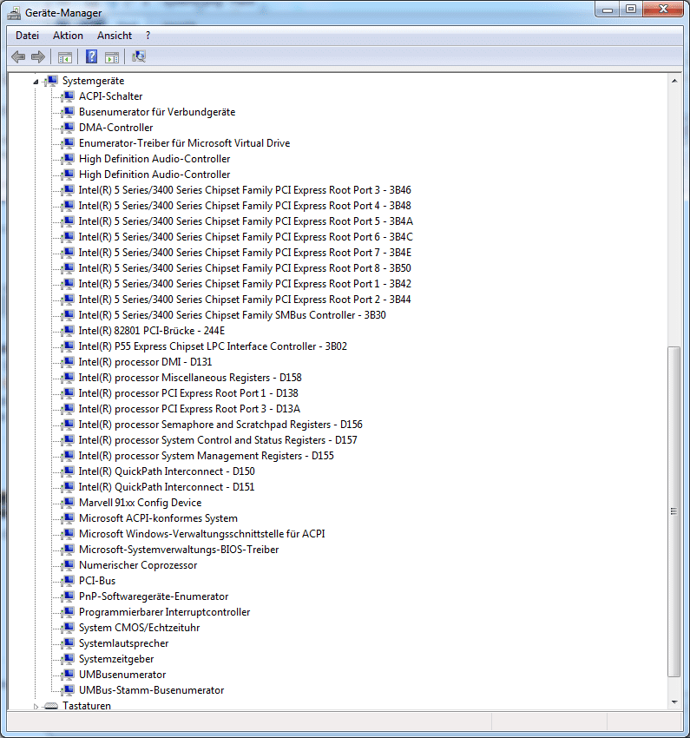The width and height of the screenshot is (690, 738).
Task: Select P55 Express Chipset LPC Interface Controller
Action: pyautogui.click(x=213, y=346)
